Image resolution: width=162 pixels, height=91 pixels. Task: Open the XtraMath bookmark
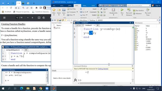pos(7,12)
